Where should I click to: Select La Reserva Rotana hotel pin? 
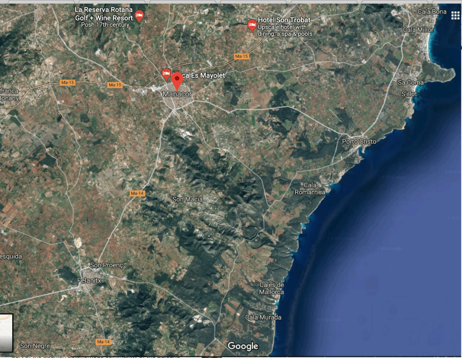139,16
